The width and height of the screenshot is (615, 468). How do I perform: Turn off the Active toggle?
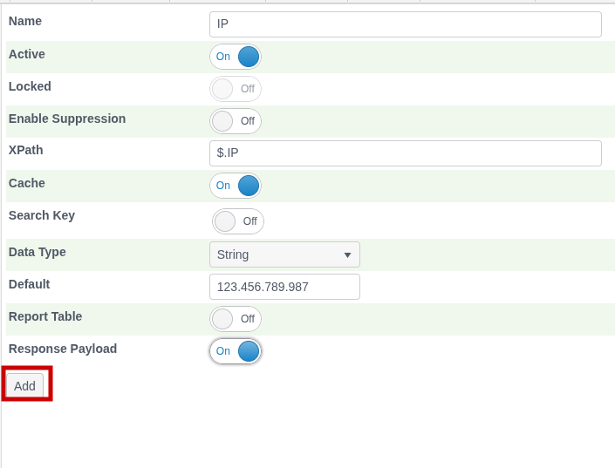pos(236,57)
